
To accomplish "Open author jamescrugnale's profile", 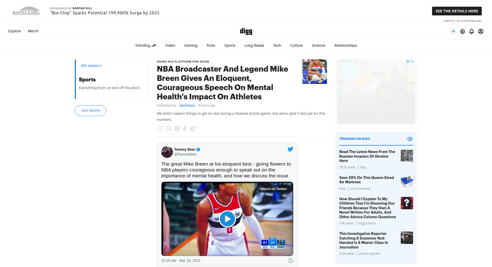I will 369,254.
